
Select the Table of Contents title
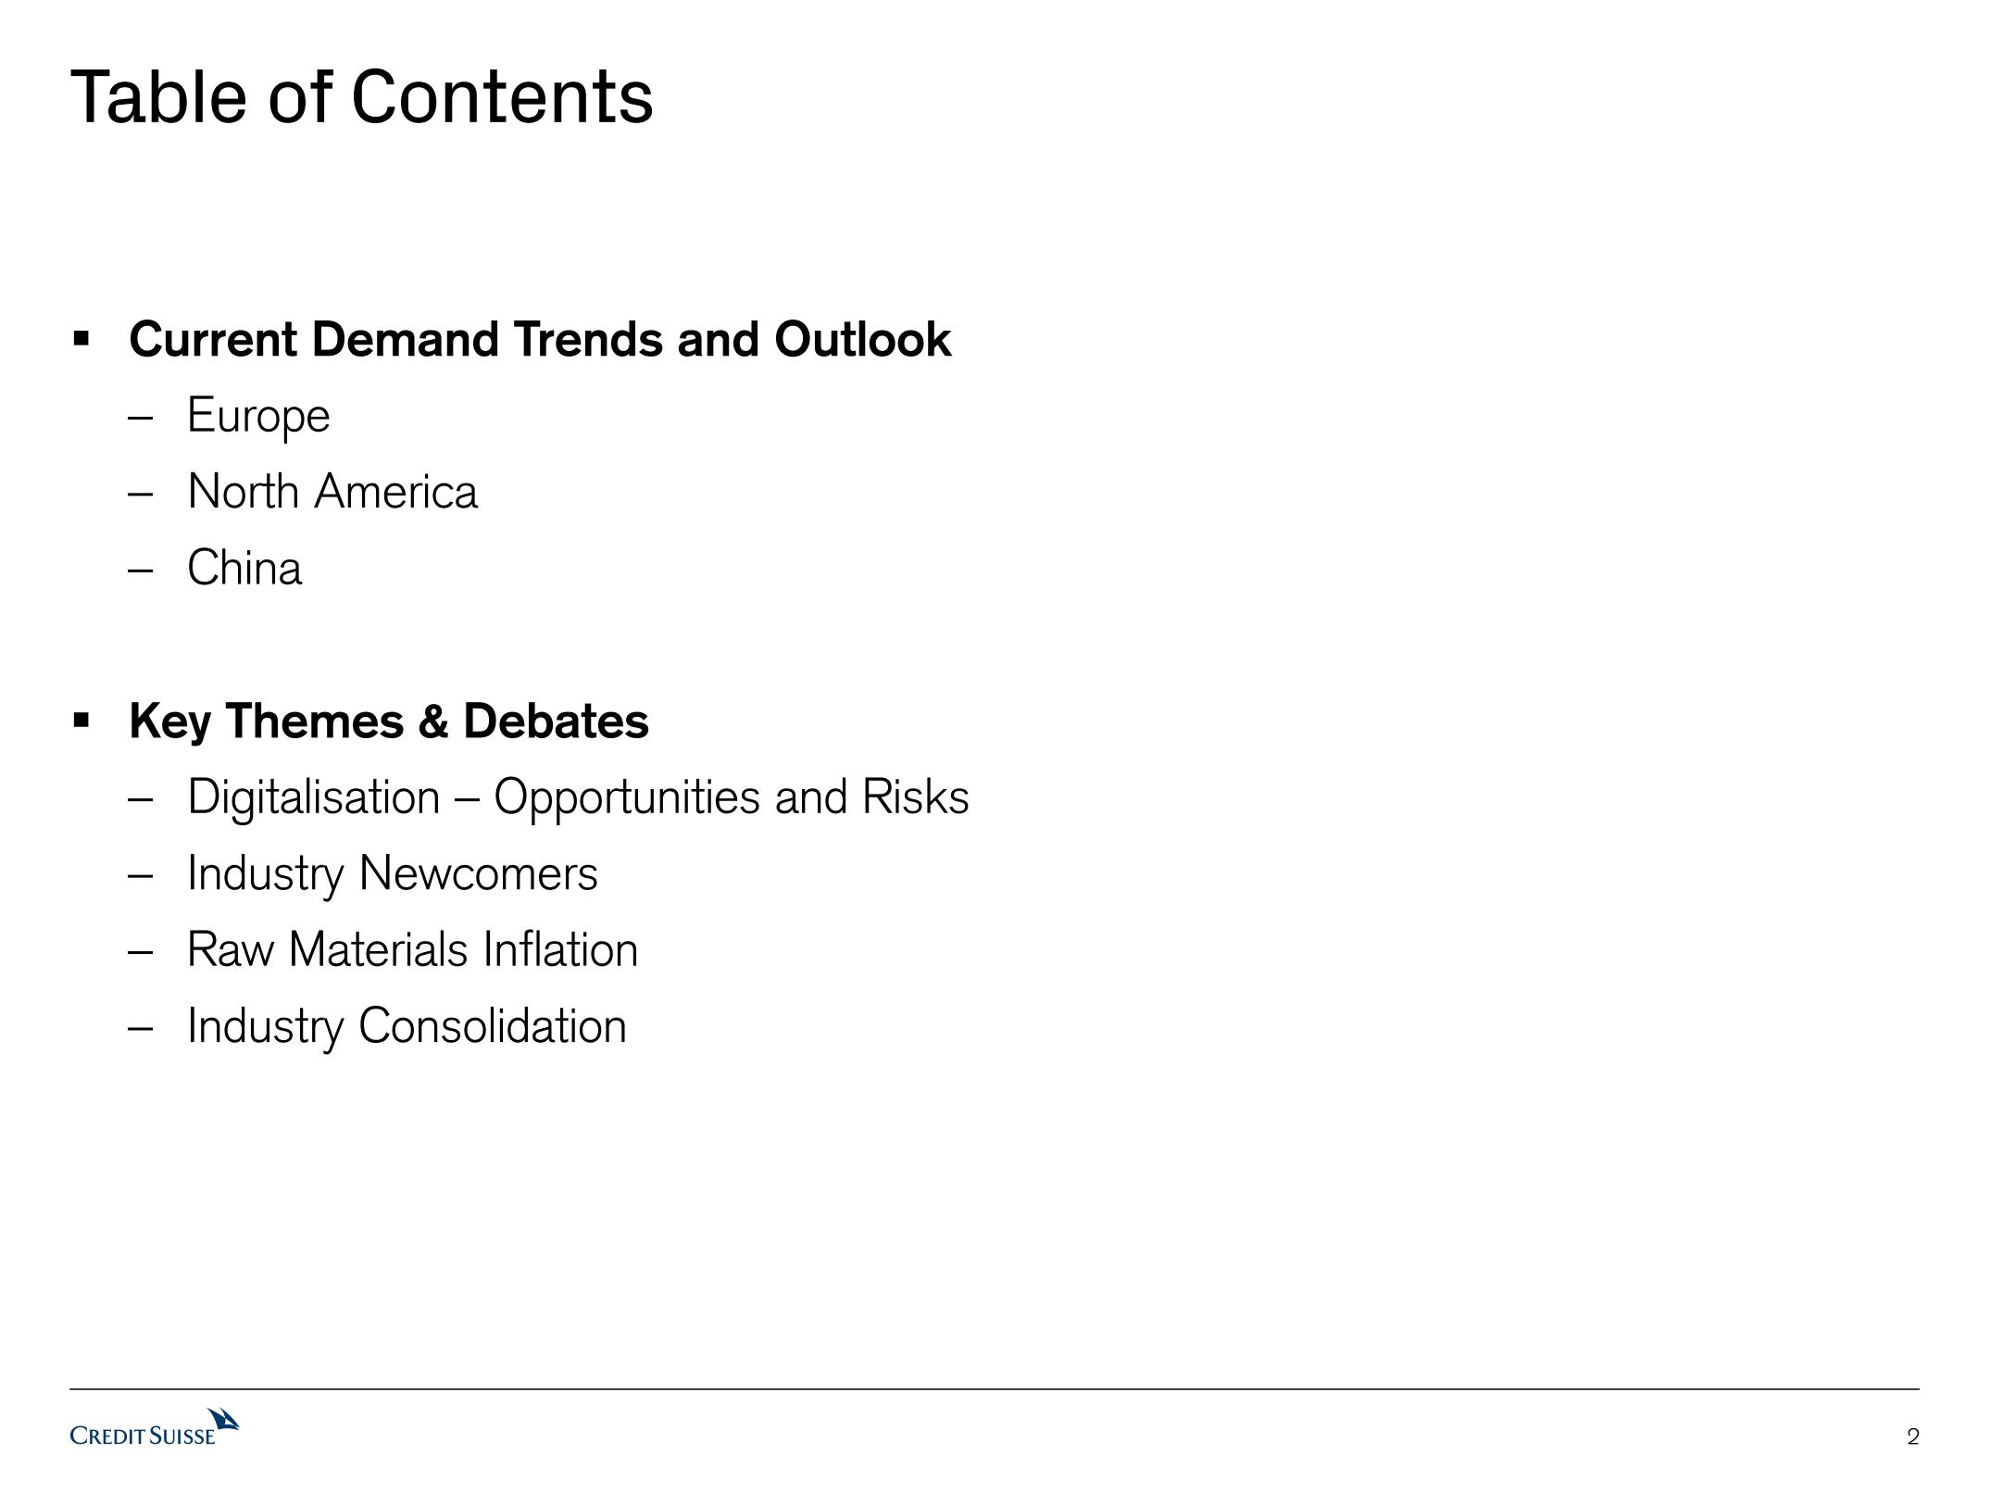point(362,96)
